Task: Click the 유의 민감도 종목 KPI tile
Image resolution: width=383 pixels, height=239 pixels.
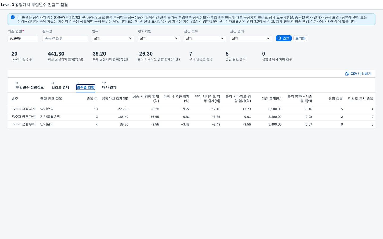Action: tap(201, 56)
